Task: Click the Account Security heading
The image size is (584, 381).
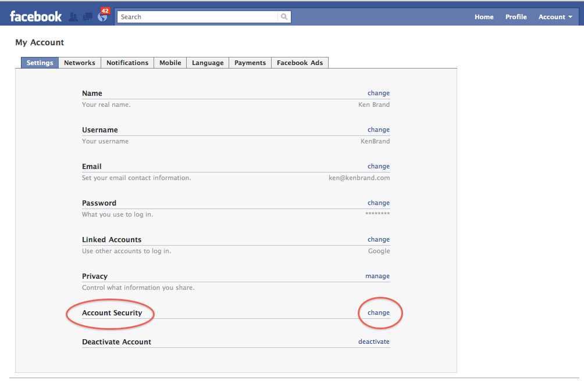Action: [x=112, y=313]
